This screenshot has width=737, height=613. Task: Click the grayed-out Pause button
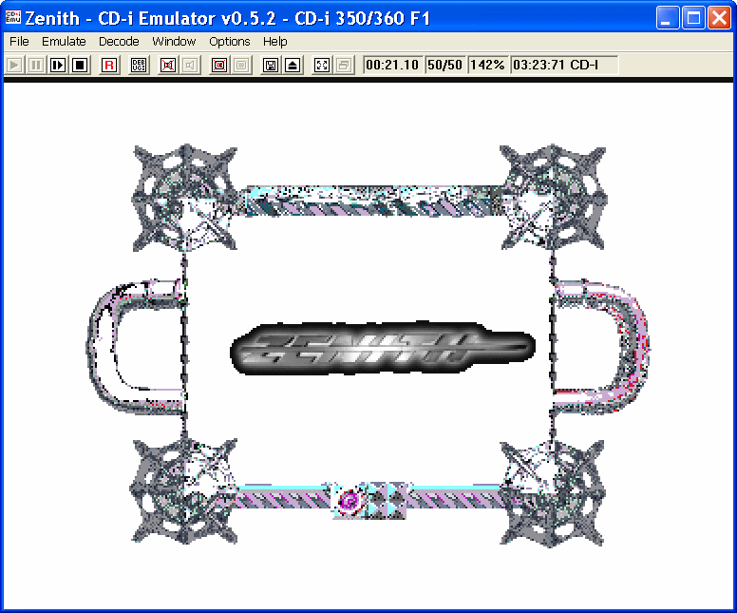tap(36, 65)
